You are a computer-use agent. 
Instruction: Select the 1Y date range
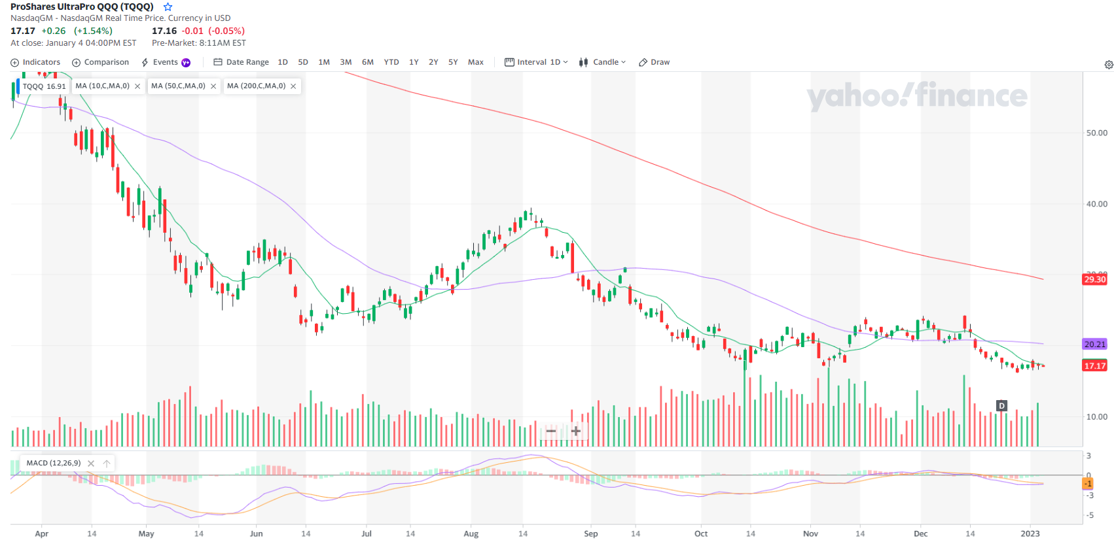pos(414,62)
